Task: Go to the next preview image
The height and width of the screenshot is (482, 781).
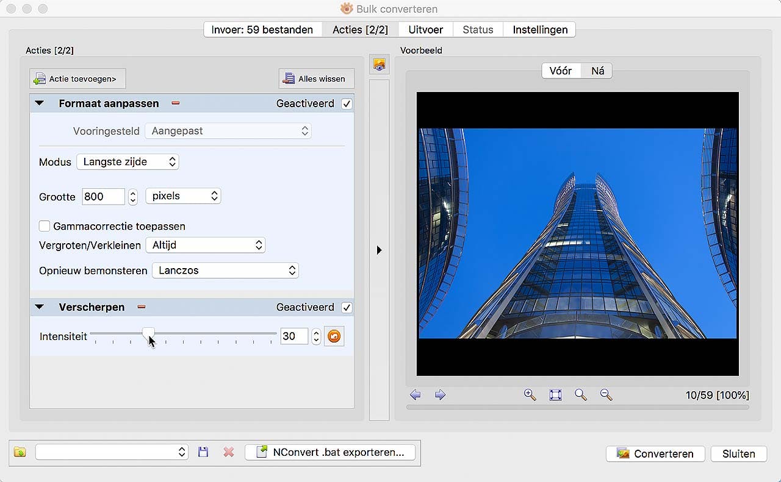Action: (440, 395)
